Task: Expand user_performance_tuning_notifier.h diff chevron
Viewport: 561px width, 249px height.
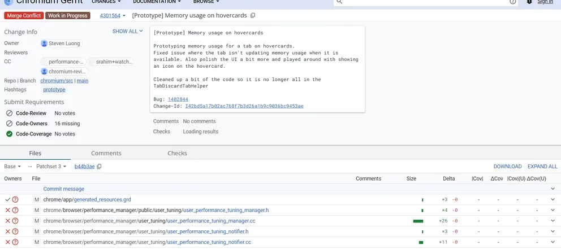Action: click(x=553, y=232)
